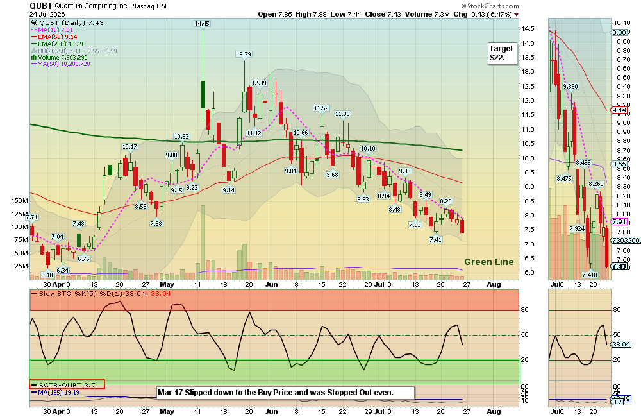Click the 7.71 price label

pos(32,217)
